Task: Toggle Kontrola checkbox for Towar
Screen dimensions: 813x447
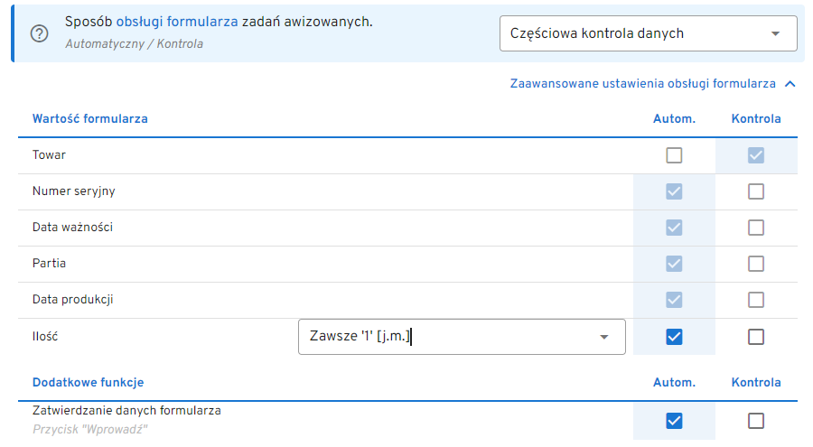Action: tap(756, 155)
